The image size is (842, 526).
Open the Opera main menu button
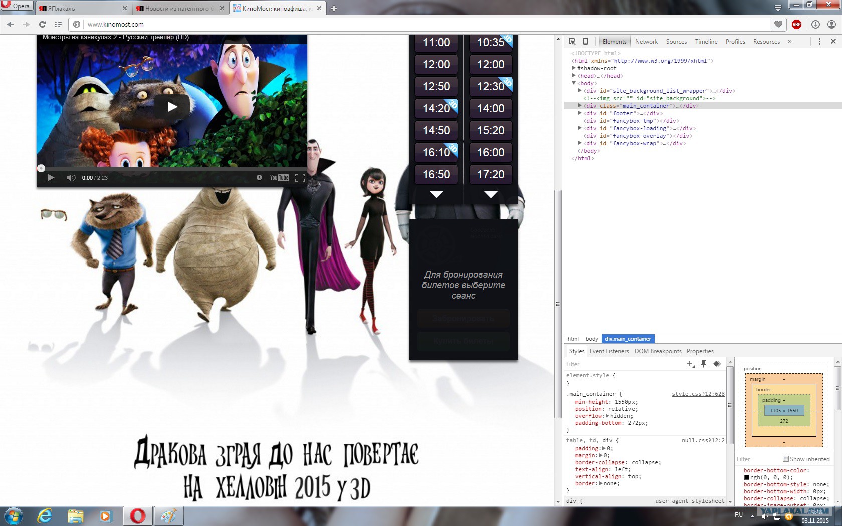click(x=17, y=6)
